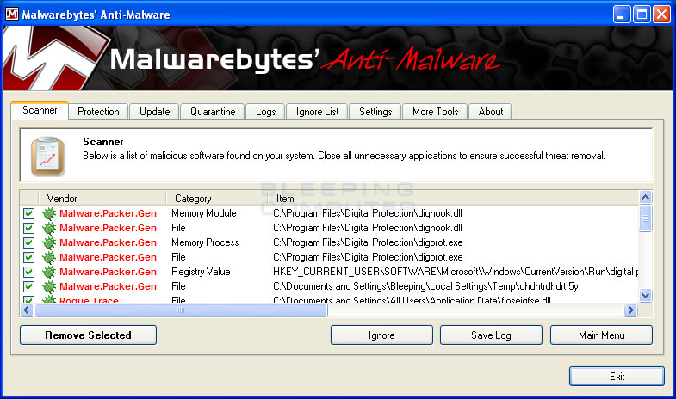
Task: Close the Malwarebytes window
Action: click(661, 15)
